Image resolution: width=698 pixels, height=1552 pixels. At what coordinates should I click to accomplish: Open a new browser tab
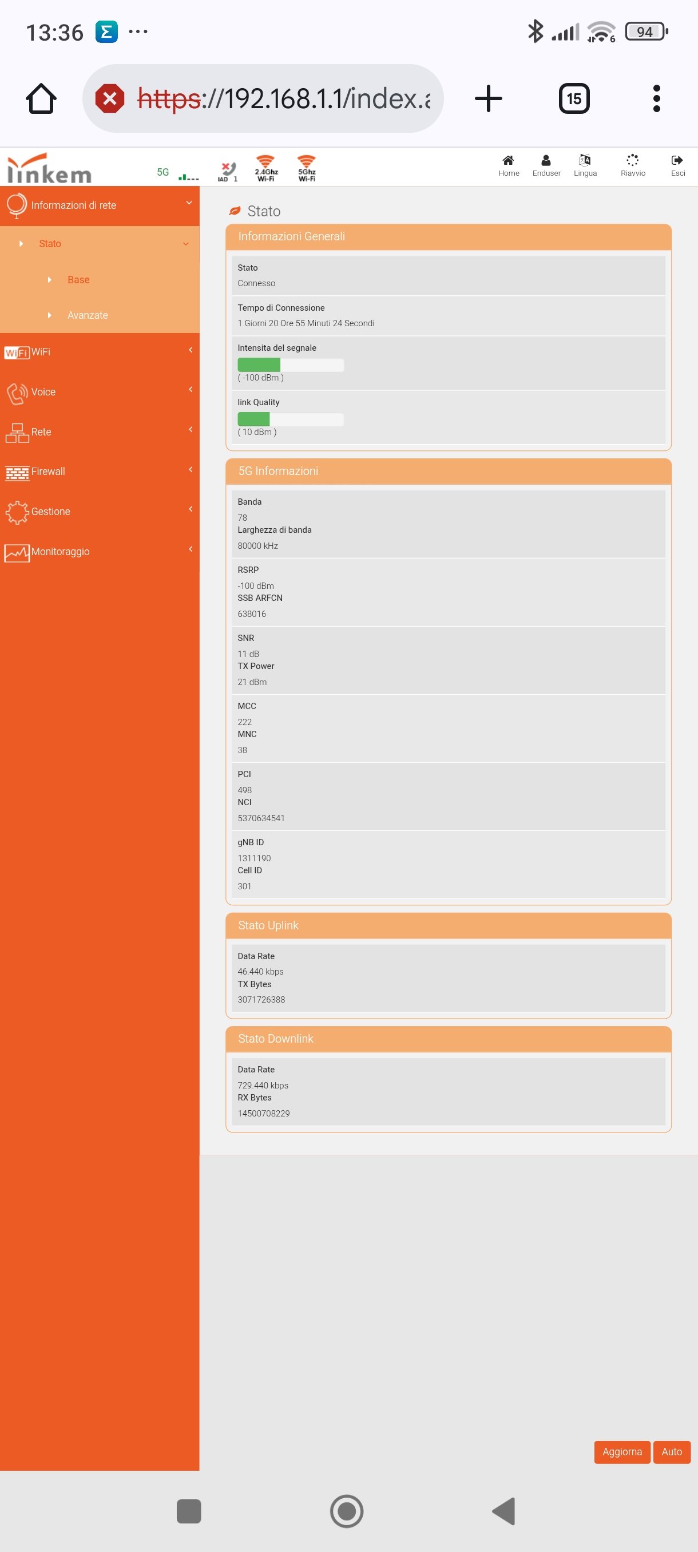488,98
